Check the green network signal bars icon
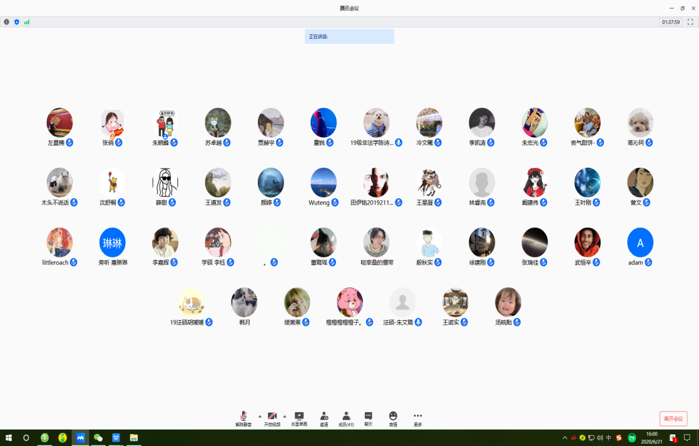This screenshot has height=446, width=699. click(x=27, y=22)
